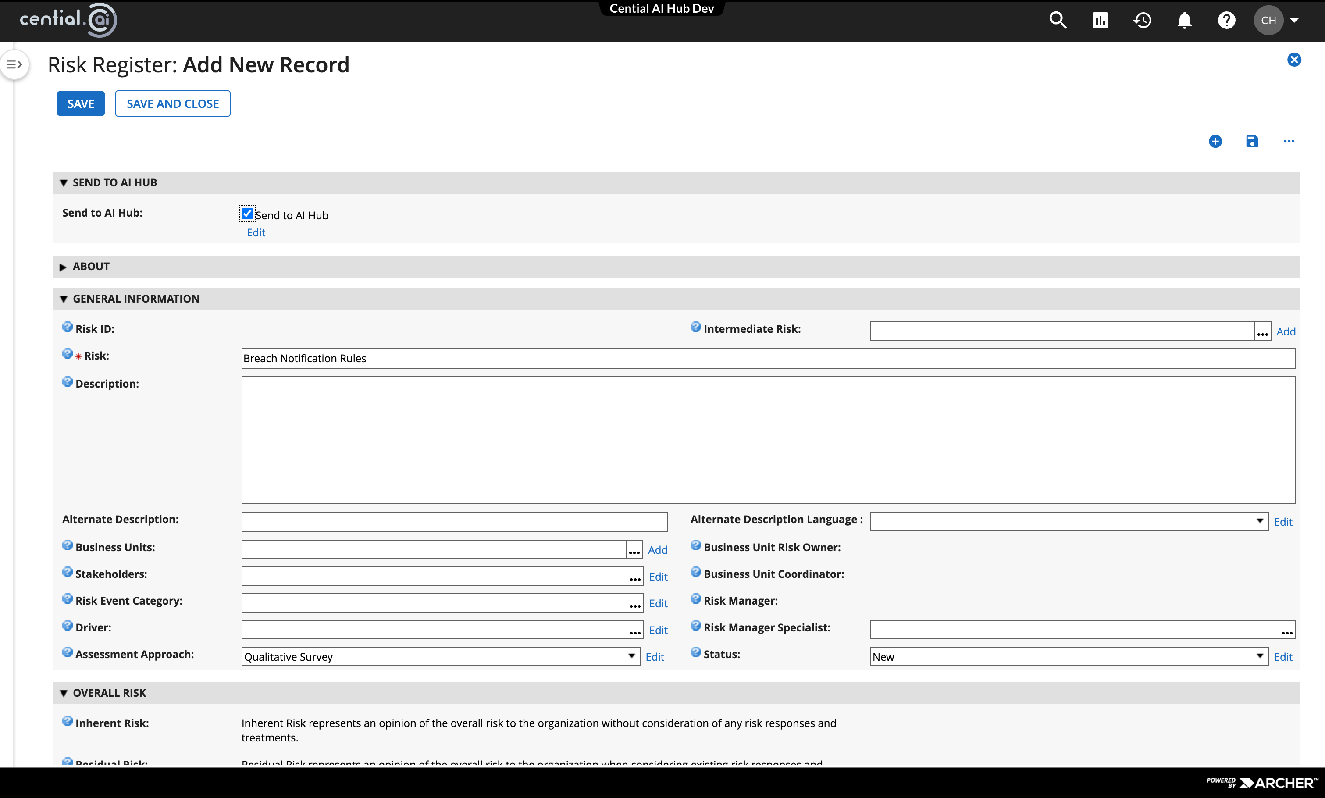Image resolution: width=1325 pixels, height=798 pixels.
Task: Open recently viewed history icon
Action: tap(1142, 21)
